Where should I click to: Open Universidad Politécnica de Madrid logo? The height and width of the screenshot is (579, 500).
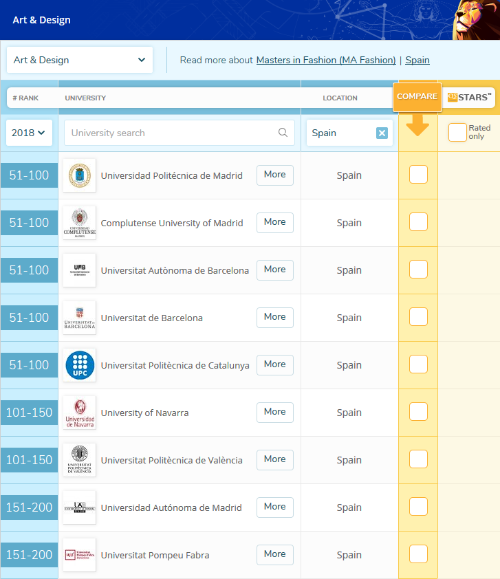(79, 175)
